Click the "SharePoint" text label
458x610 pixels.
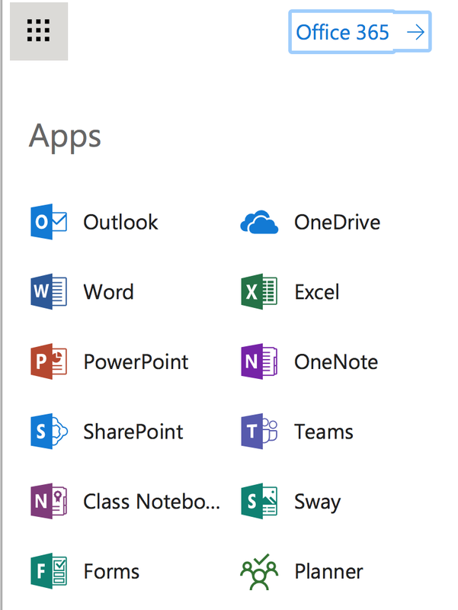133,432
